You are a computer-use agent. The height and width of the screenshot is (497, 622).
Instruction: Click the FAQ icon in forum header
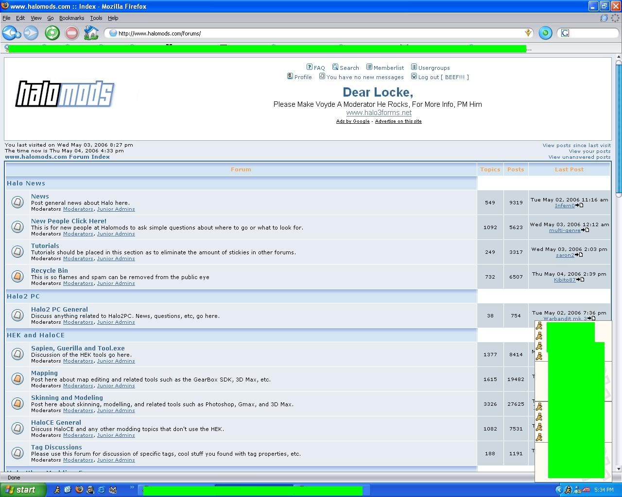(x=309, y=67)
